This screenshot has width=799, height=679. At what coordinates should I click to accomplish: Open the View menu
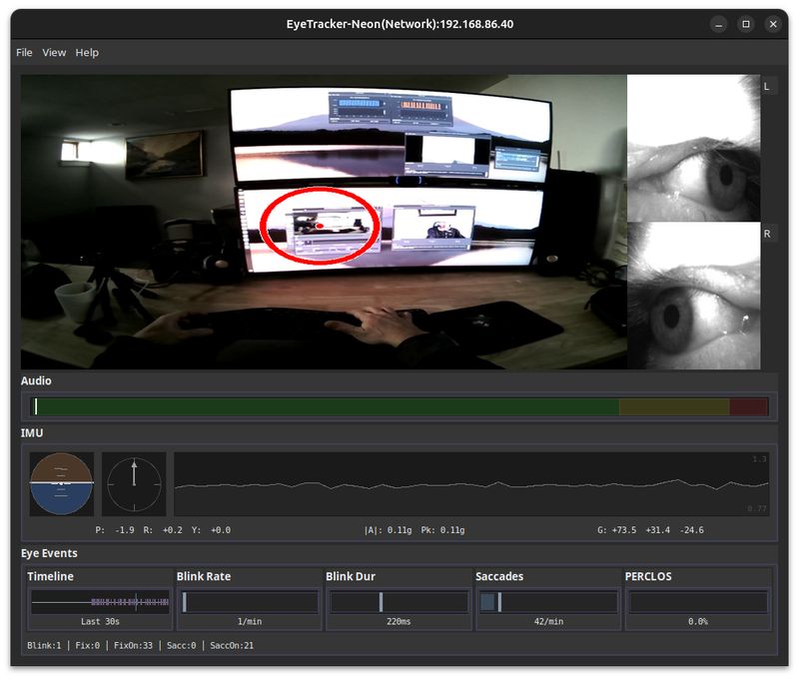coord(54,52)
